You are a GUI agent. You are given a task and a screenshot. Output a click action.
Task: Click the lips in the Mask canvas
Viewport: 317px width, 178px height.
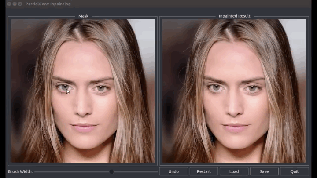coord(85,127)
